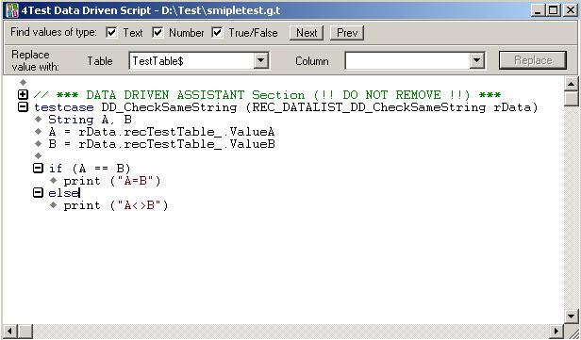Open the Table dropdown showing TestTable$

(x=261, y=60)
